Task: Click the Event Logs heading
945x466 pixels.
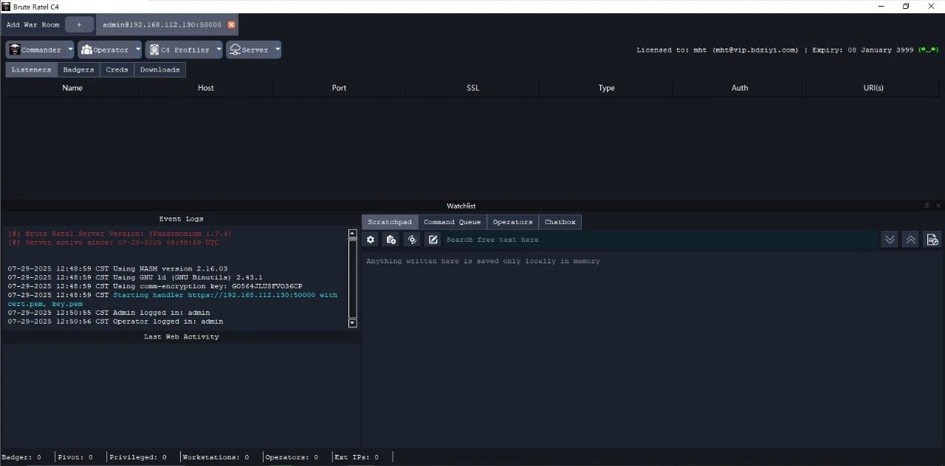Action: tap(181, 219)
